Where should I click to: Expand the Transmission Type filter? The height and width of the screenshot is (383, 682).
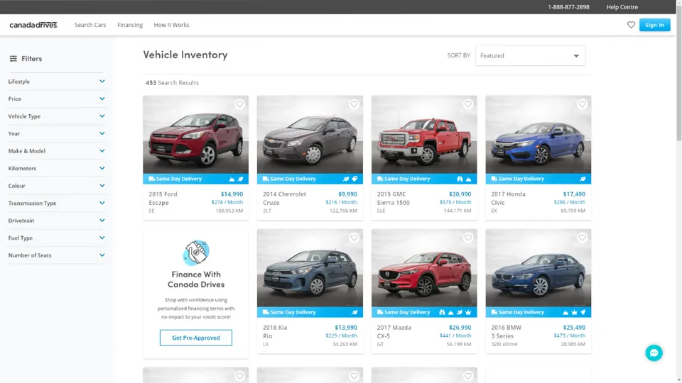click(57, 203)
